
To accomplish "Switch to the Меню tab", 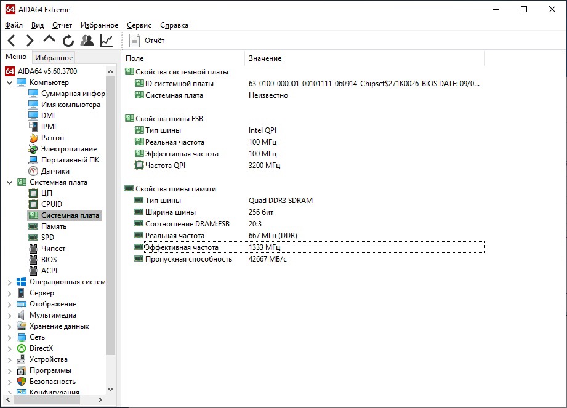I will tap(16, 57).
